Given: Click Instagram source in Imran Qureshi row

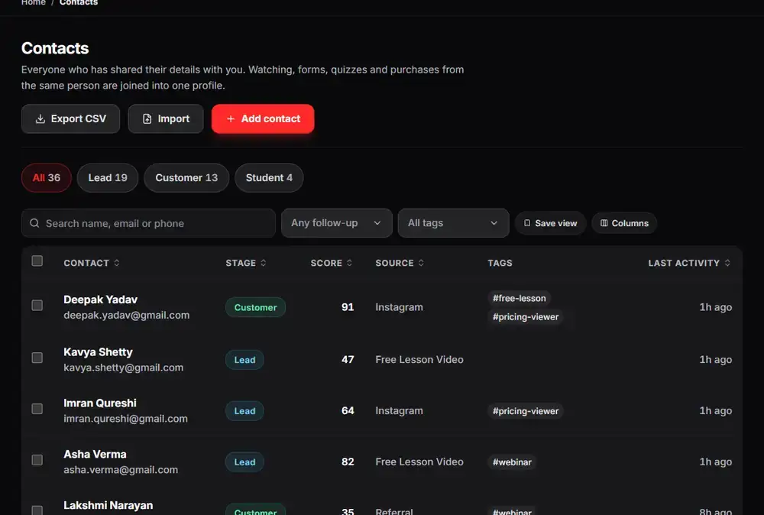Looking at the screenshot, I should point(399,411).
